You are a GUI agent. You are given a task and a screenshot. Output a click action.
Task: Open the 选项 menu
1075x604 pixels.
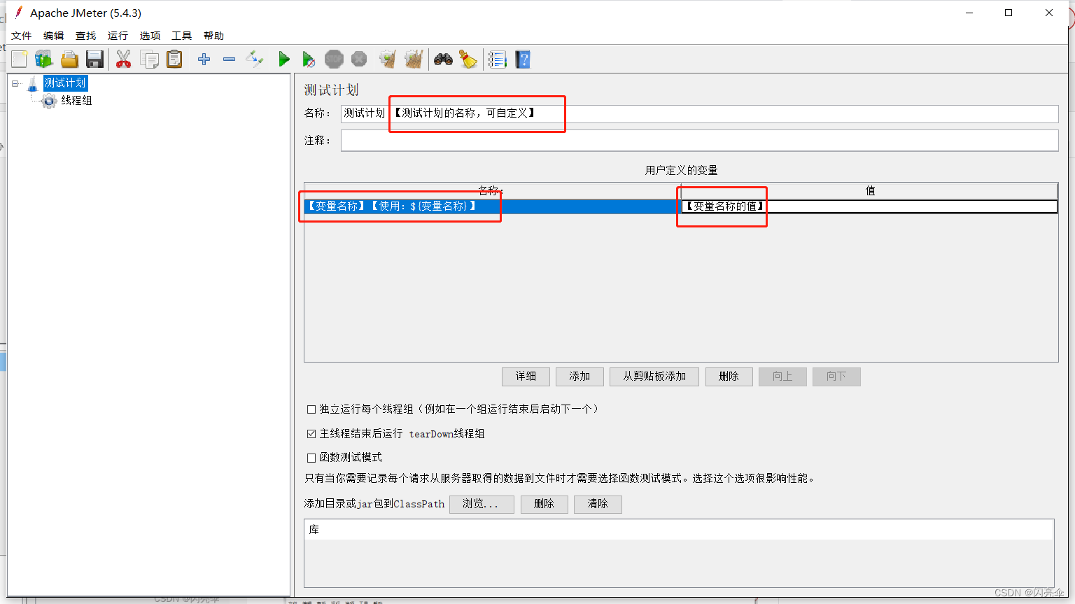(150, 36)
